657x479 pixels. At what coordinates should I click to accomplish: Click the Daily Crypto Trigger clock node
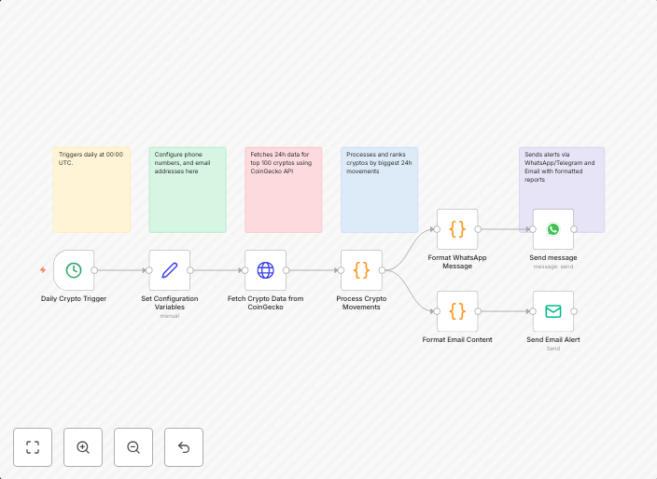coord(74,270)
